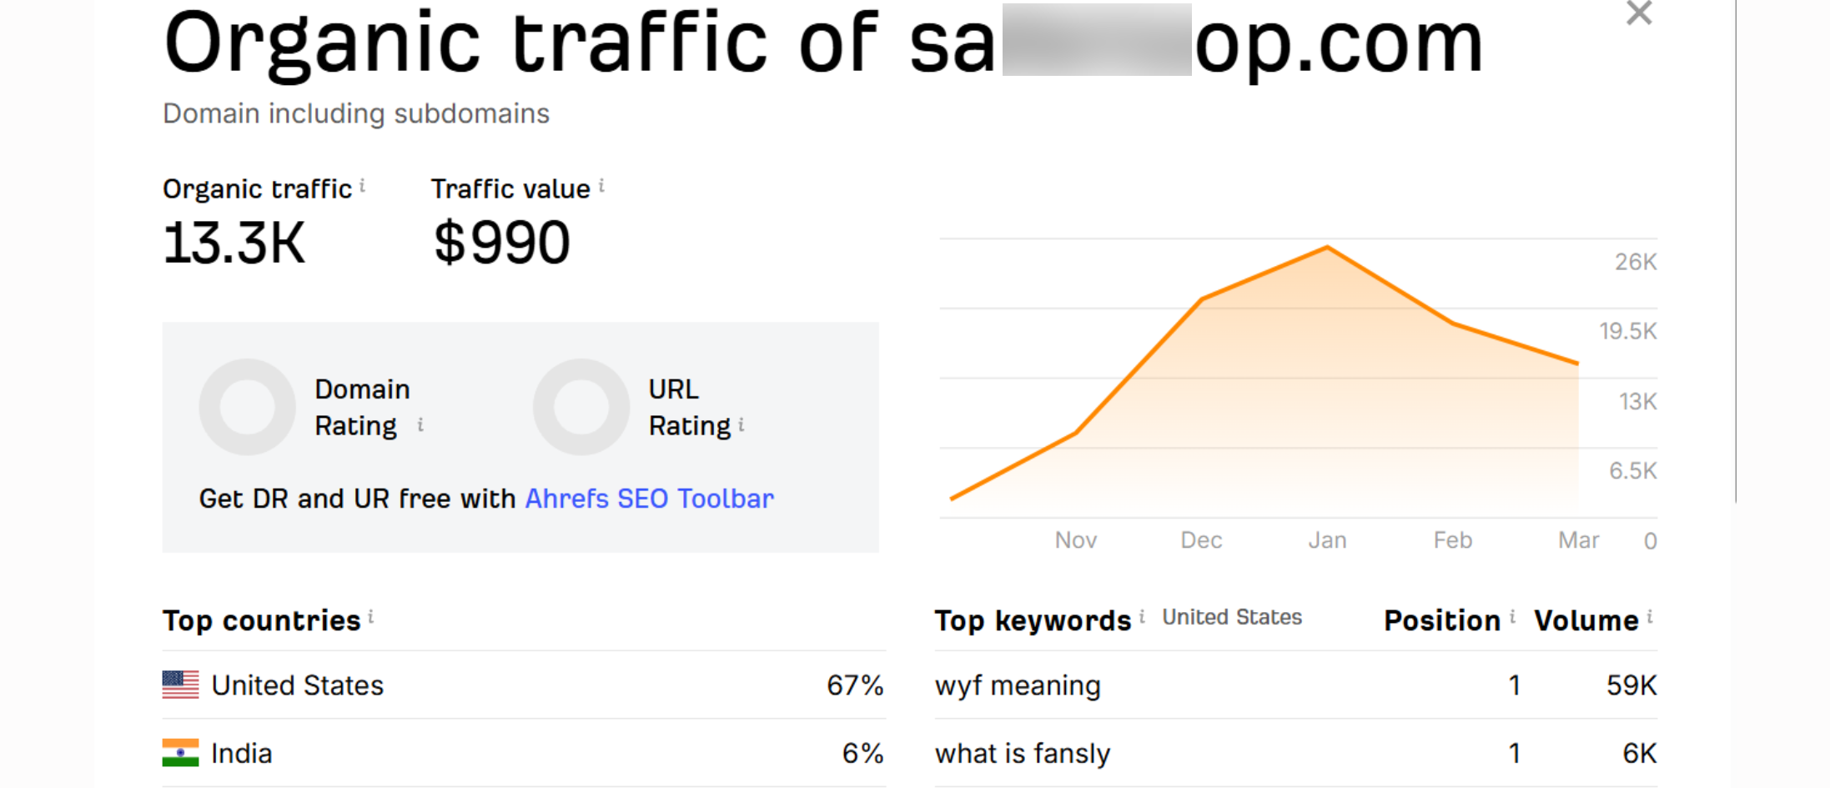Click the January peak on traffic chart
The image size is (1830, 788).
[1327, 247]
